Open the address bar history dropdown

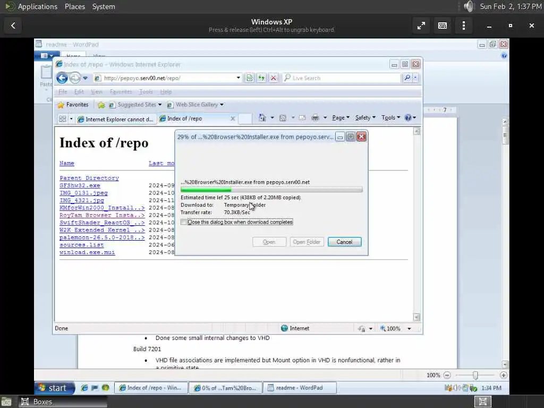click(x=239, y=78)
